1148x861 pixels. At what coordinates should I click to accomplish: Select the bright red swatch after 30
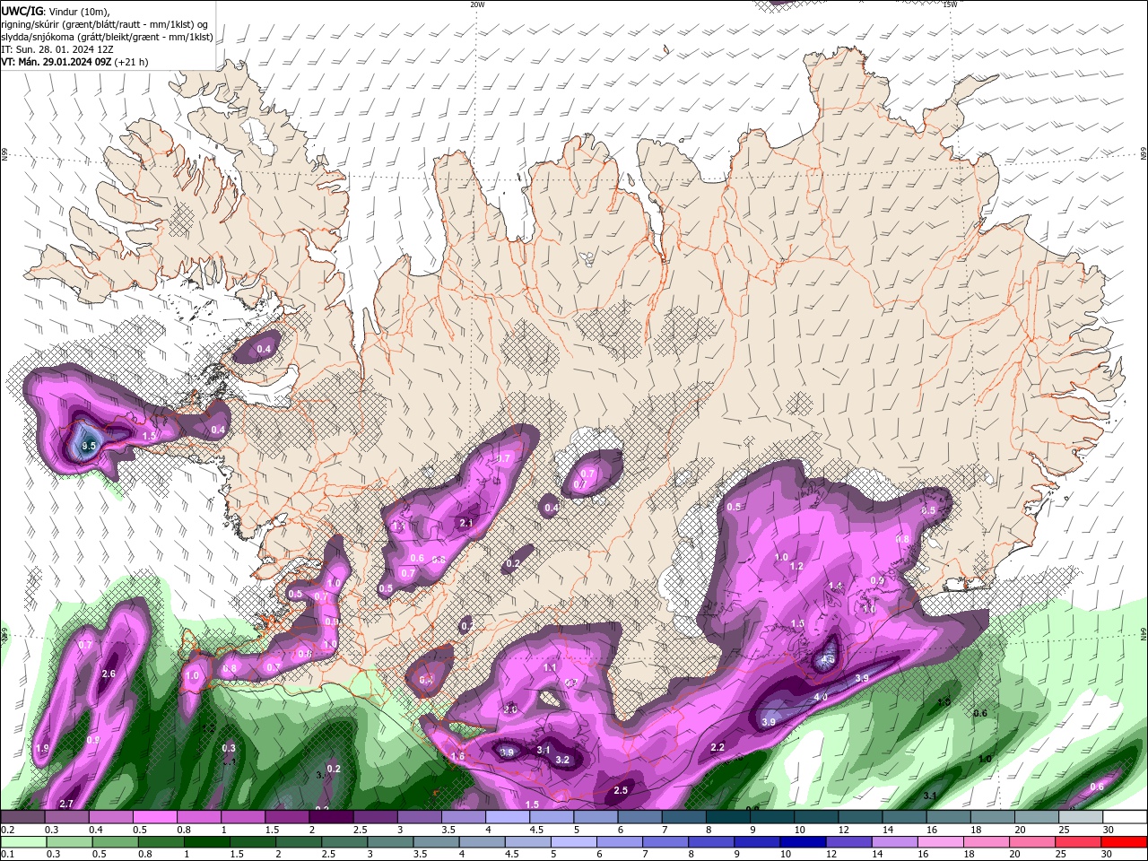[1124, 842]
